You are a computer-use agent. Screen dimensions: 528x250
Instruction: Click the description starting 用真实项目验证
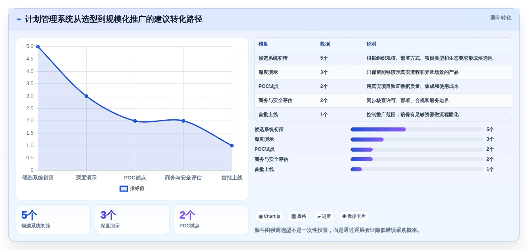413,86
